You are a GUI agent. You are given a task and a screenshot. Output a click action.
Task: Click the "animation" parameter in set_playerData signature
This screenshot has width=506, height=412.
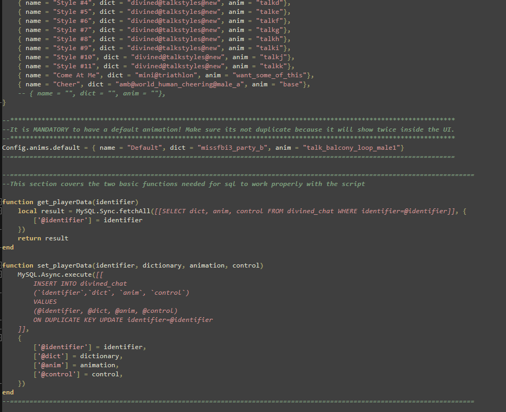pyautogui.click(x=207, y=265)
